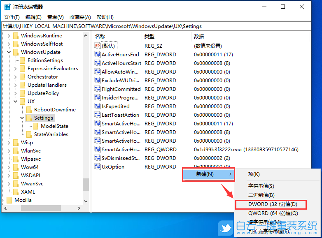The width and height of the screenshot is (322, 238).
Task: Click the Mozilla folder icon
Action: point(9,200)
